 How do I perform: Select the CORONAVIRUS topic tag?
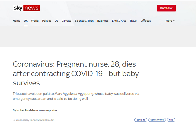point(157,120)
